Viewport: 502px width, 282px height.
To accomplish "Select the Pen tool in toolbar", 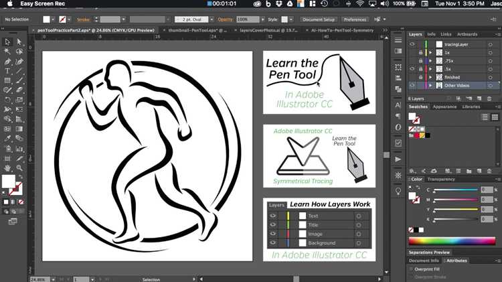I will tap(7, 61).
